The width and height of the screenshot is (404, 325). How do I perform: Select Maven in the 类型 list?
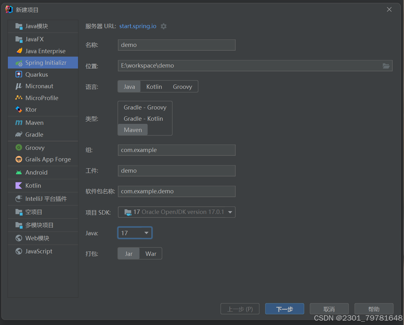(x=133, y=130)
